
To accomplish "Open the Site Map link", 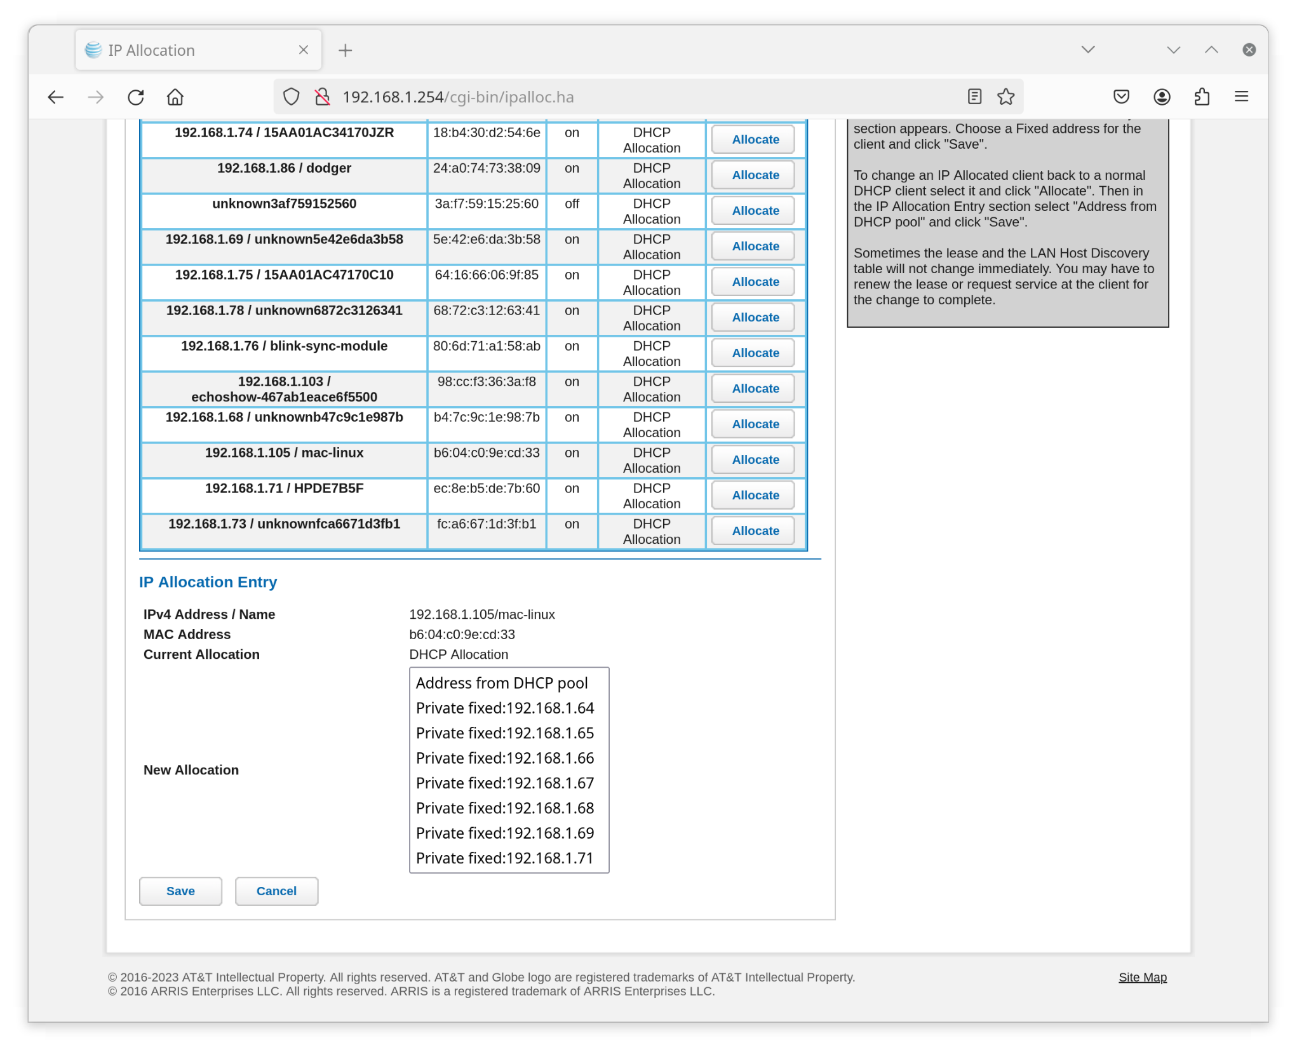I will pyautogui.click(x=1142, y=977).
